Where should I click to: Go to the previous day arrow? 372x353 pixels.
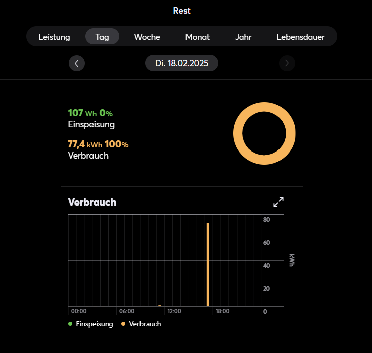(77, 63)
